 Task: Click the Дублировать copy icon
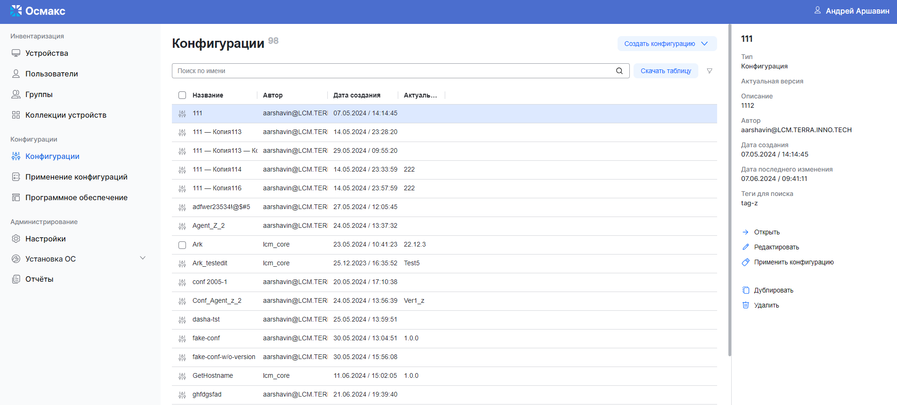[745, 290]
